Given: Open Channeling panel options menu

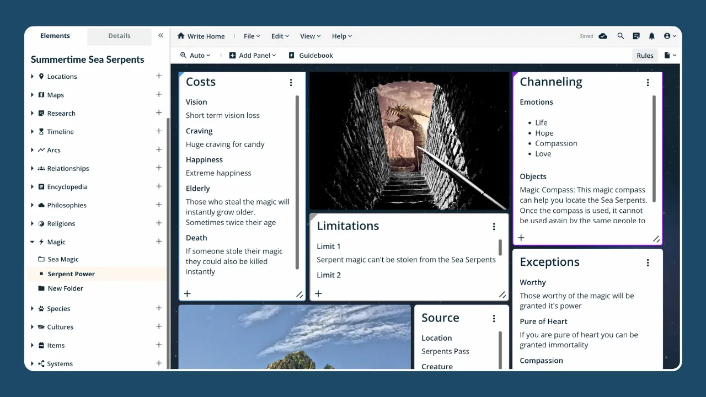Looking at the screenshot, I should pos(648,83).
